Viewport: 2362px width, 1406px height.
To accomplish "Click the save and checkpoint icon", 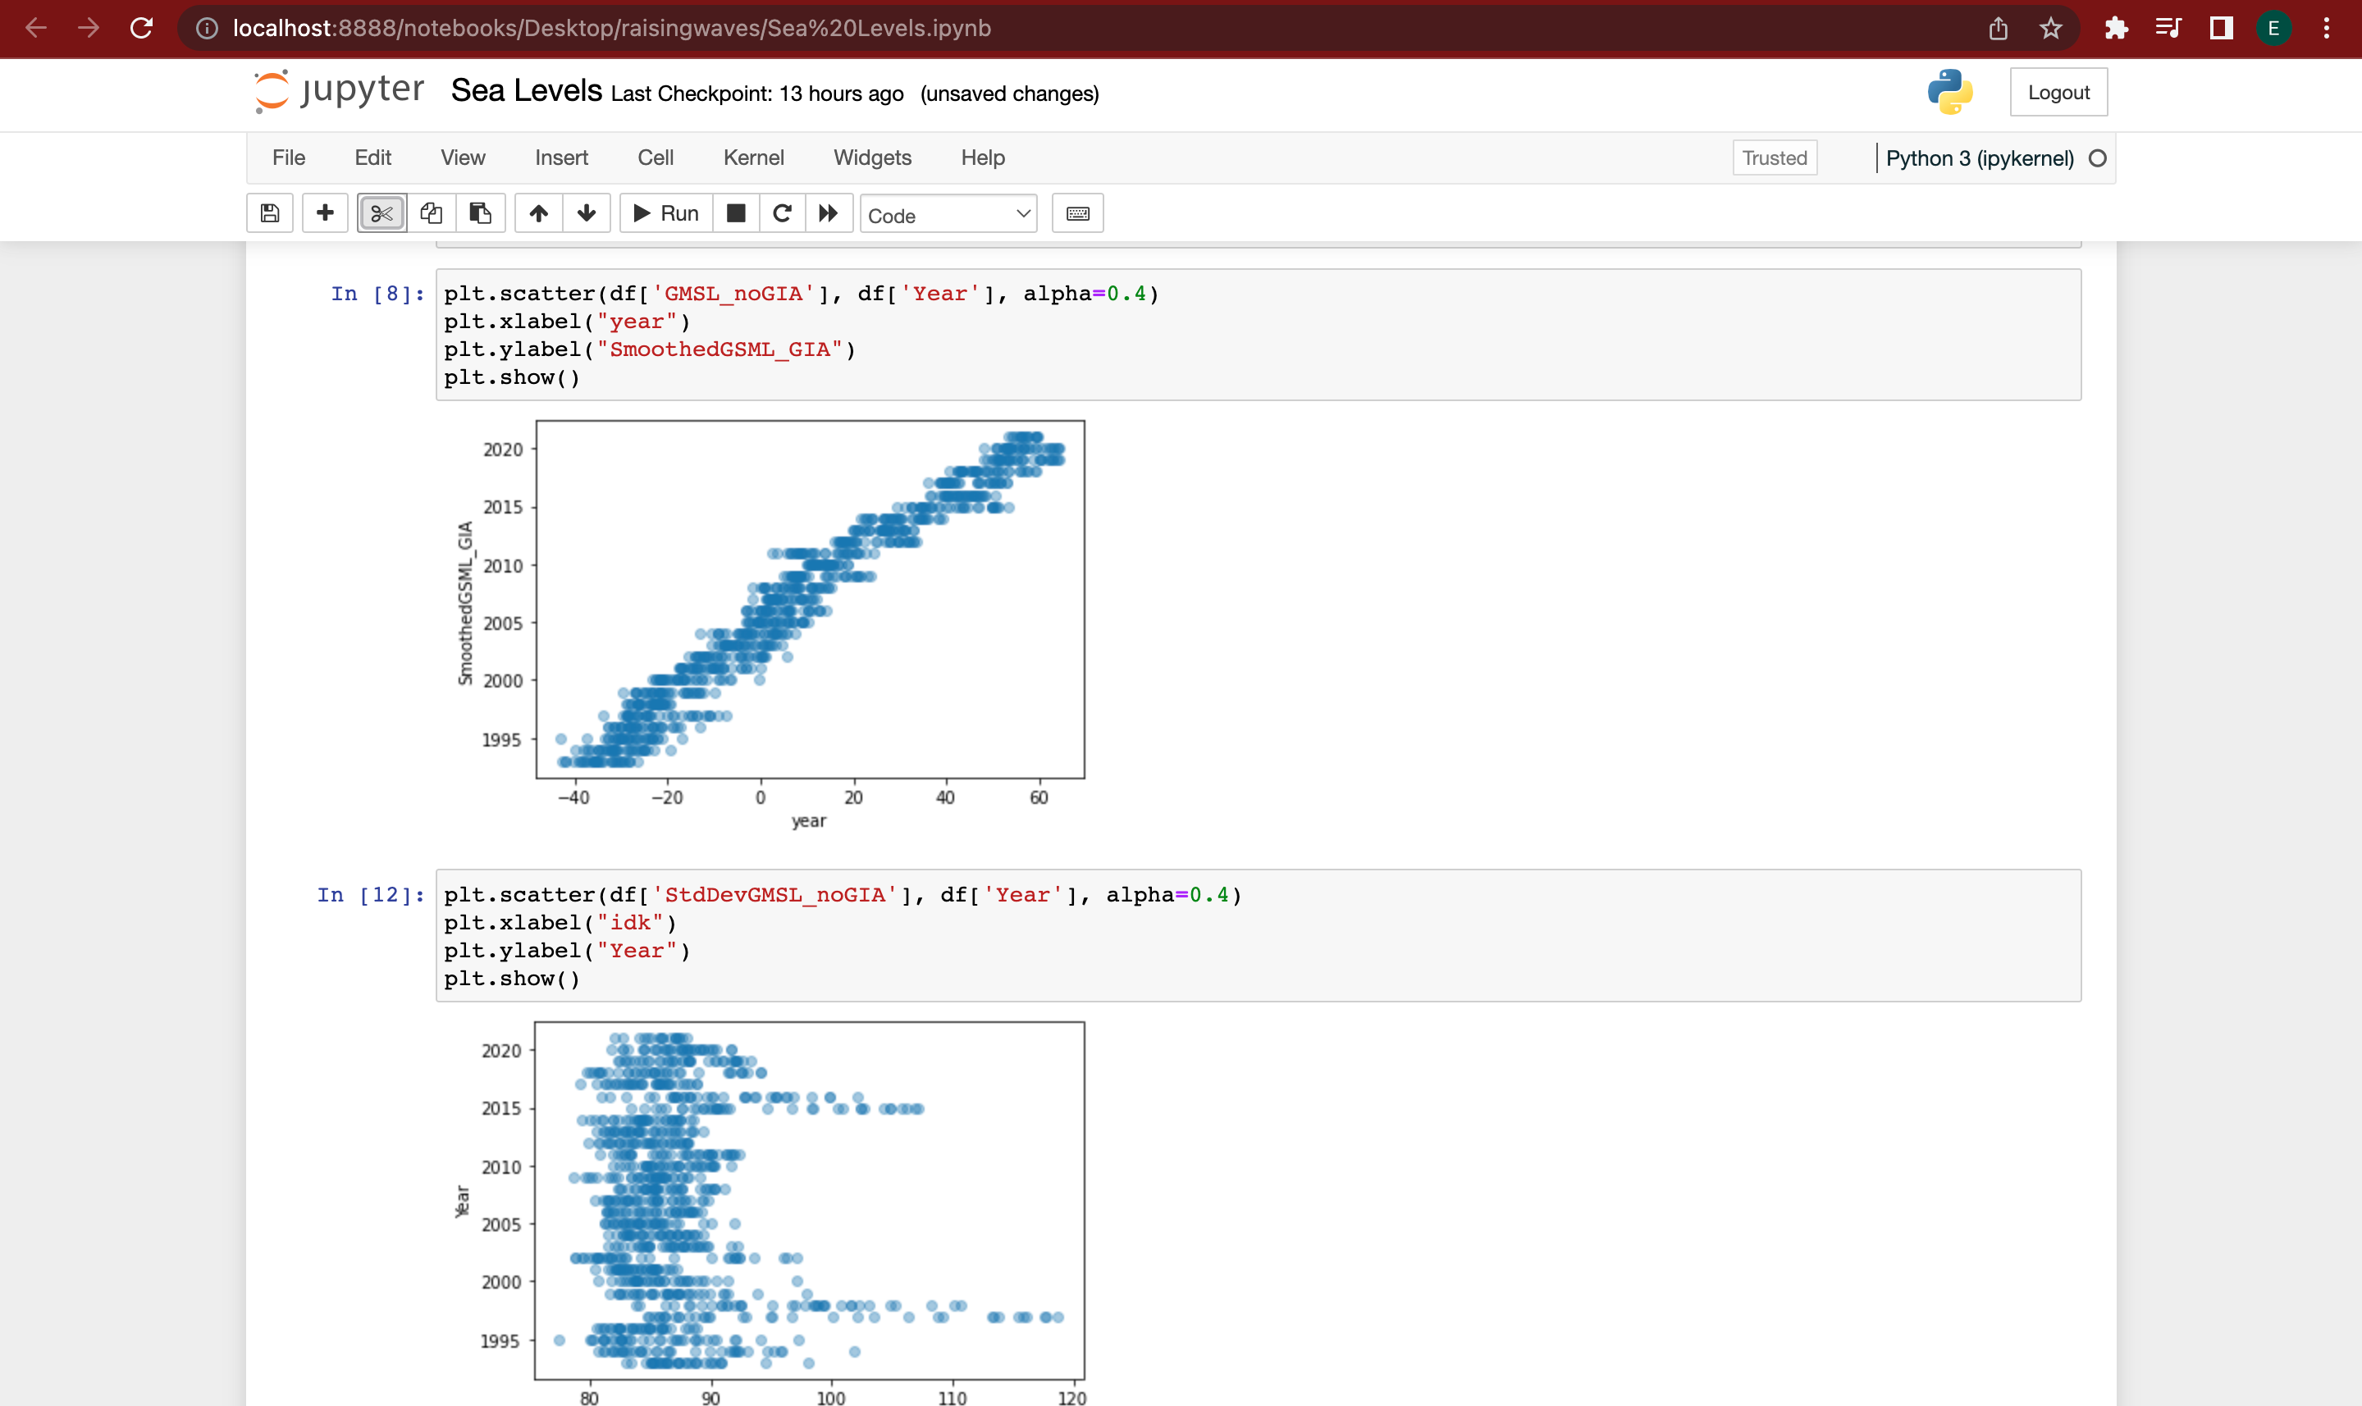I will pyautogui.click(x=270, y=213).
